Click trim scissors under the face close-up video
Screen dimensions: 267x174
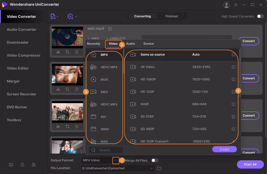pyautogui.click(x=58, y=89)
